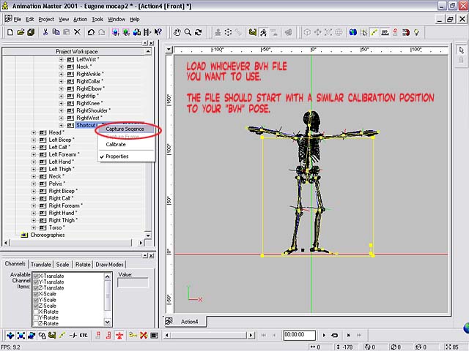
Task: Select Calibrate in the context menu
Action: [x=116, y=145]
